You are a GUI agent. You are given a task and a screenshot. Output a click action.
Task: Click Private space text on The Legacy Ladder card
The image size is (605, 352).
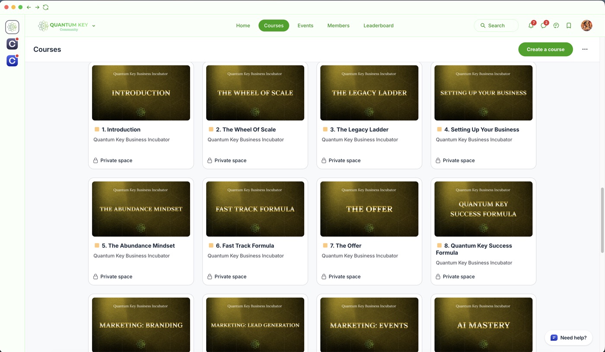[x=344, y=160]
